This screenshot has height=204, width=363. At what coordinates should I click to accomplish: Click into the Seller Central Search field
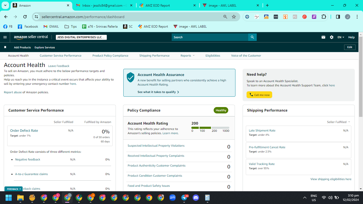click(210, 37)
